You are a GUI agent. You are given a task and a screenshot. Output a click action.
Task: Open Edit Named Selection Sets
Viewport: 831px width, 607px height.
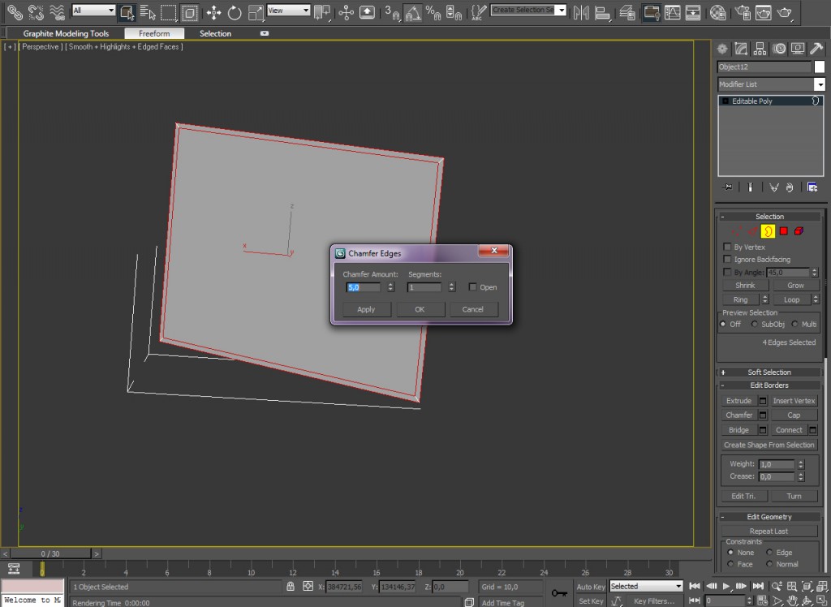[479, 11]
